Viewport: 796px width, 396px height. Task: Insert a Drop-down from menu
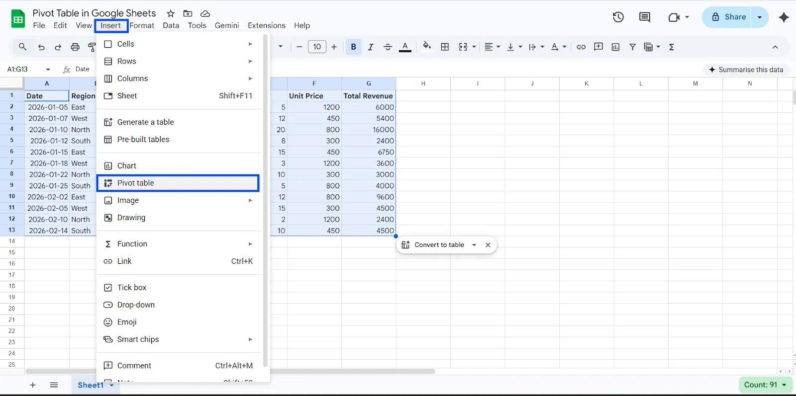pyautogui.click(x=179, y=305)
